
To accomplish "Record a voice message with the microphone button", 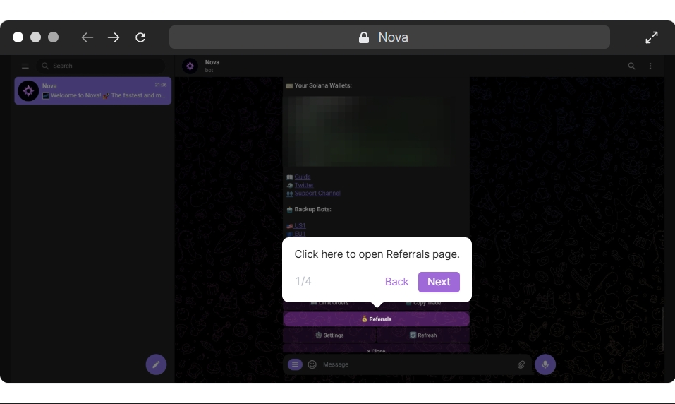I will [x=545, y=364].
